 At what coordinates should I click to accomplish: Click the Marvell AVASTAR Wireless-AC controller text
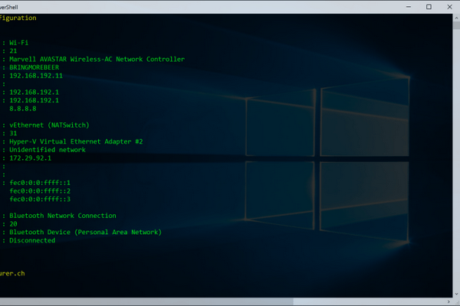(x=97, y=59)
